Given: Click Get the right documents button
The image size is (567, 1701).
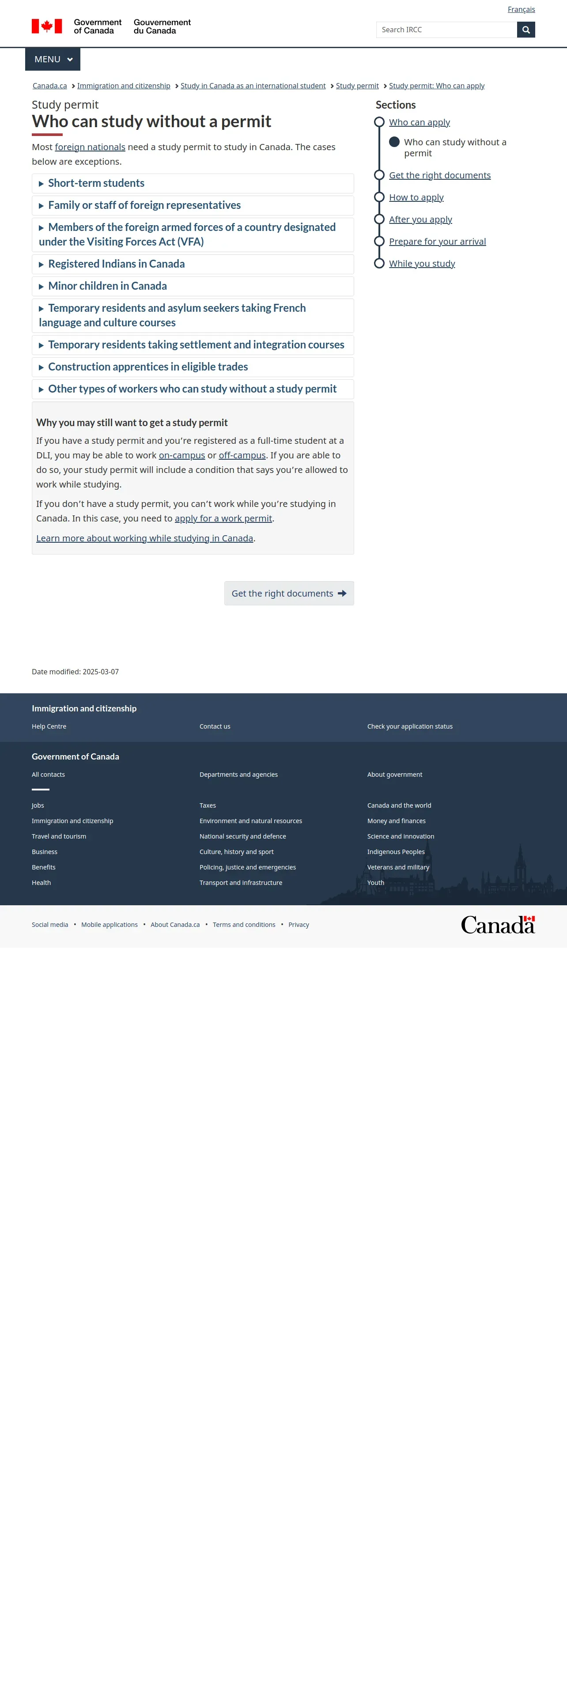Looking at the screenshot, I should coord(289,593).
